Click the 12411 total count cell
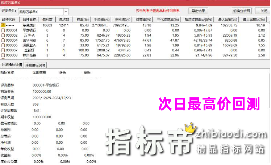This screenshot has width=271, height=165. tap(64, 25)
